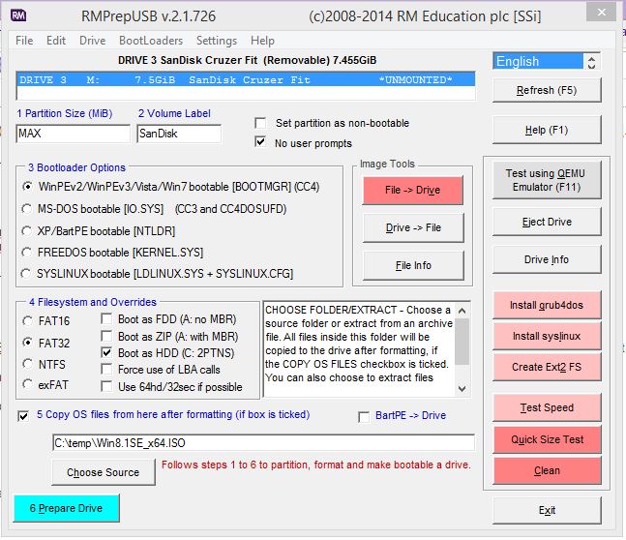Tick BartPE -> Drive checkbox
The height and width of the screenshot is (540, 626).
(x=364, y=417)
